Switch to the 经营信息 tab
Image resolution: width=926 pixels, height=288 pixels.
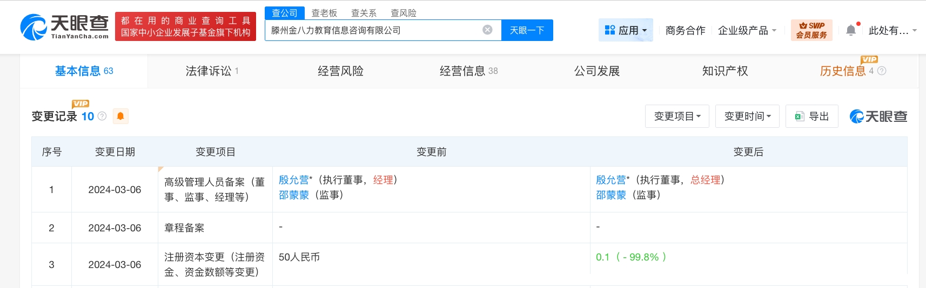click(468, 71)
